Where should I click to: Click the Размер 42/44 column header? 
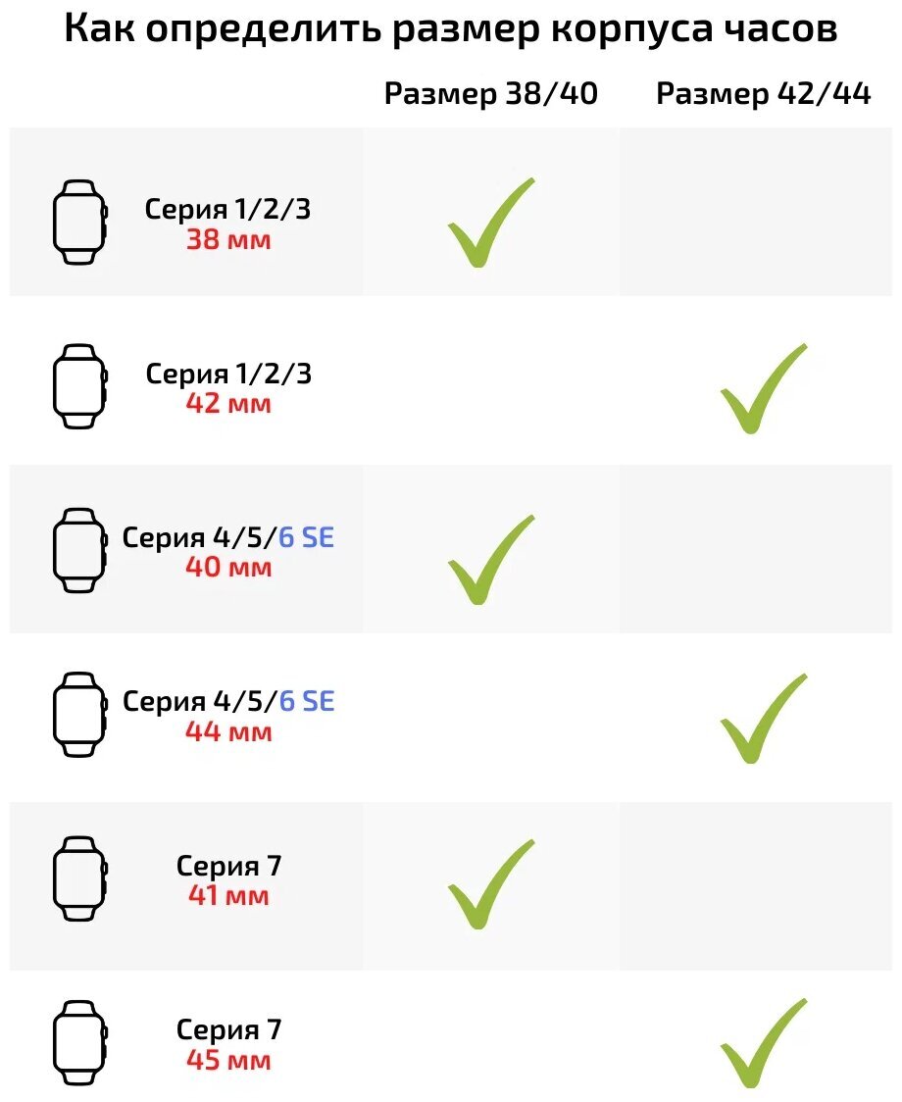pyautogui.click(x=763, y=93)
